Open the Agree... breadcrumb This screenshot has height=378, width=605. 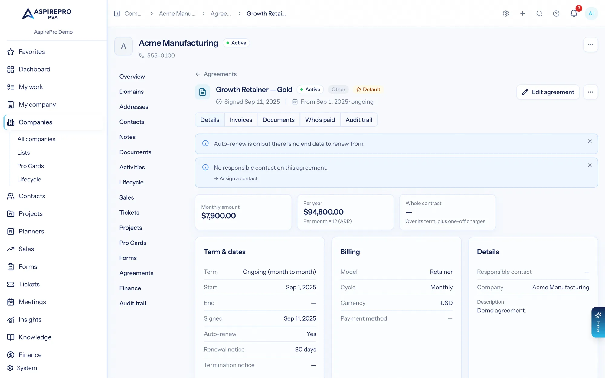[221, 14]
